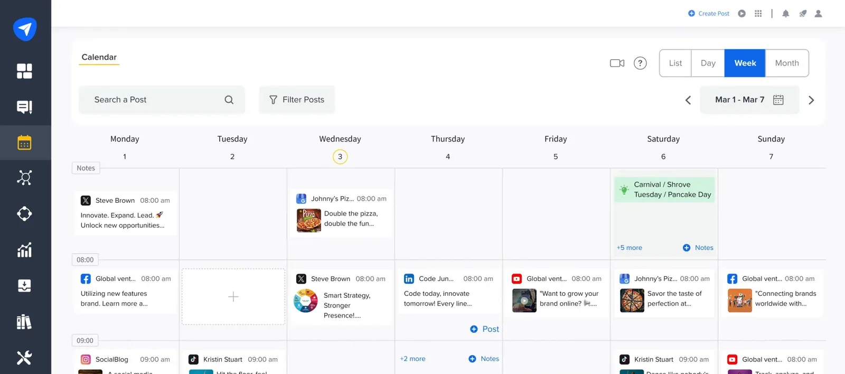
Task: Go to next week arrow
Action: click(x=812, y=100)
